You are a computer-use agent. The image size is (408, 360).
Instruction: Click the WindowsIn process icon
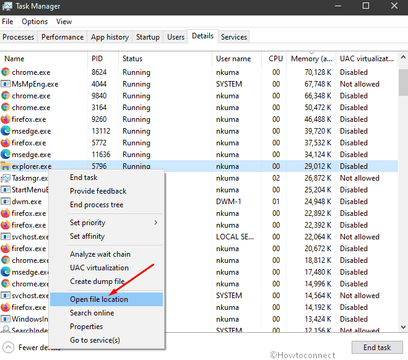coord(6,319)
